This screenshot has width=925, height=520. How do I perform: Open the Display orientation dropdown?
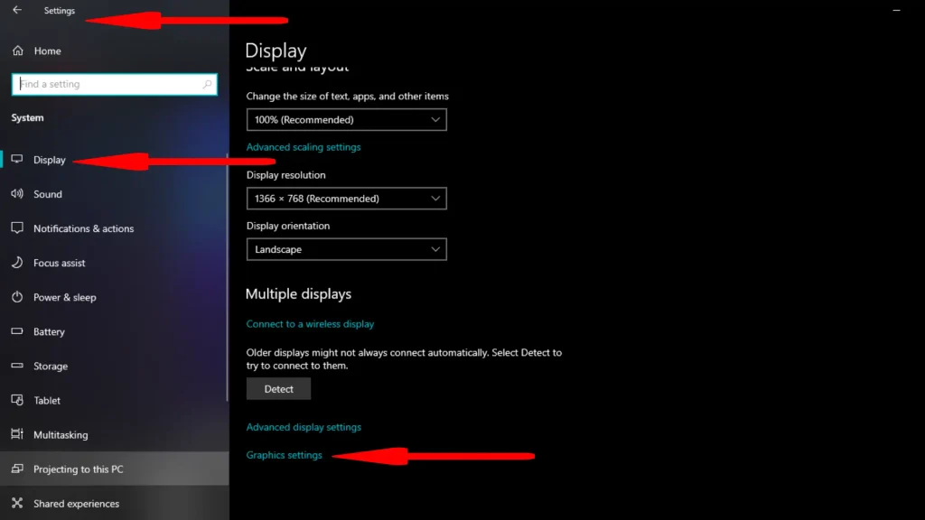(x=346, y=249)
